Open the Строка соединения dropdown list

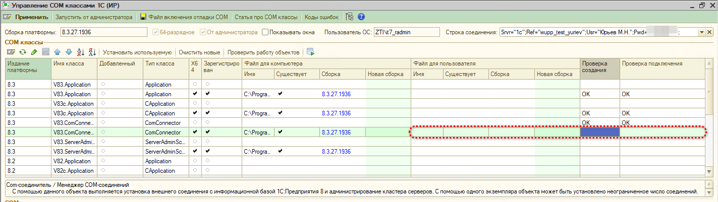click(x=702, y=32)
